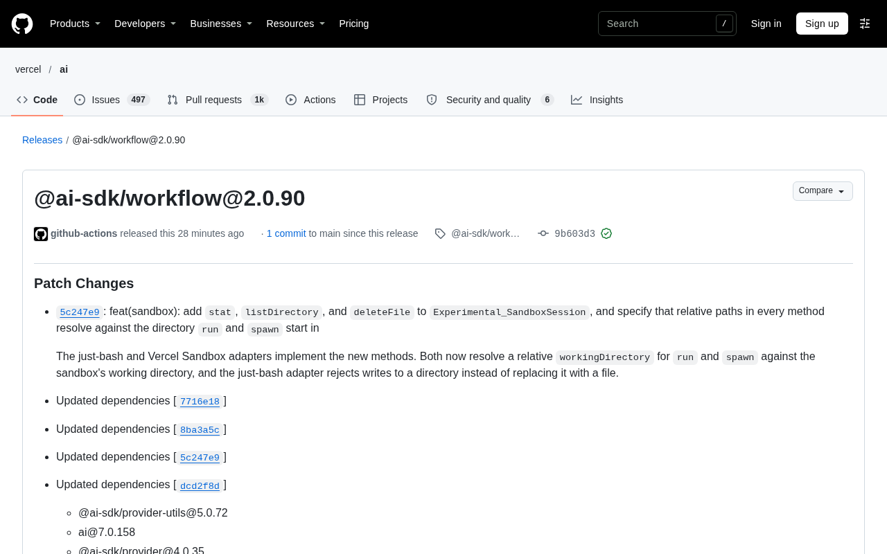Open the github-actions author link
Image resolution: width=887 pixels, height=554 pixels.
[x=84, y=233]
